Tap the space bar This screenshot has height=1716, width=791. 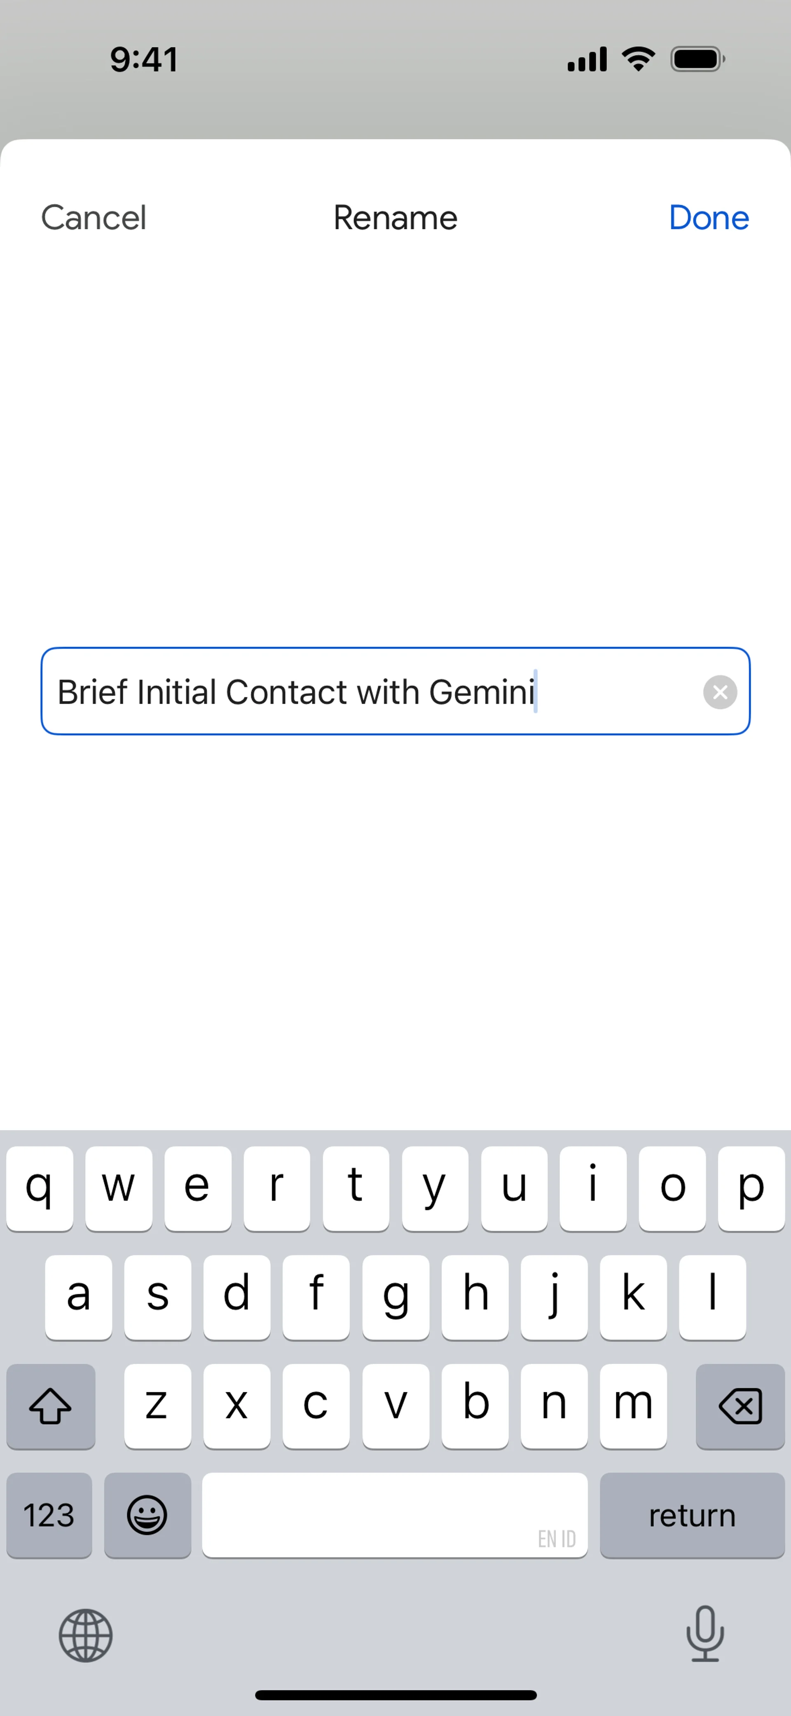coord(395,1515)
